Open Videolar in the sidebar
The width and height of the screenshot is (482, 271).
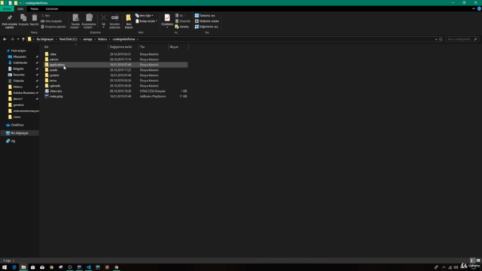click(18, 81)
